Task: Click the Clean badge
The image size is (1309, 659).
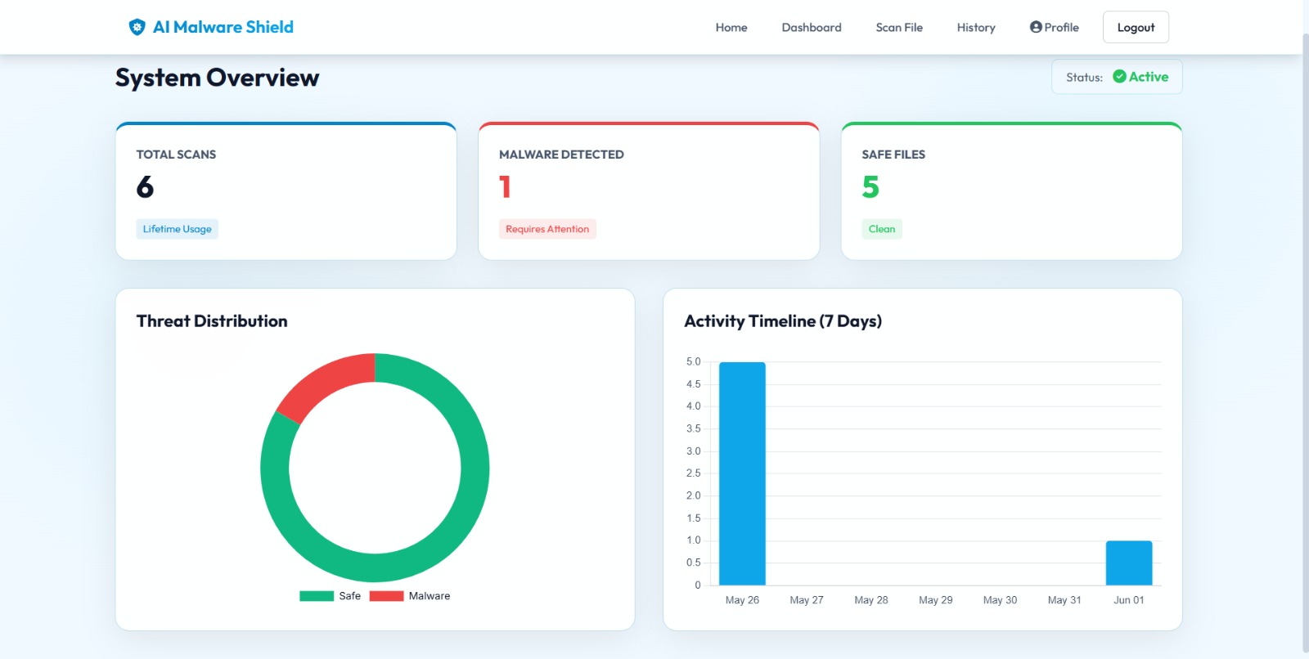Action: click(882, 229)
